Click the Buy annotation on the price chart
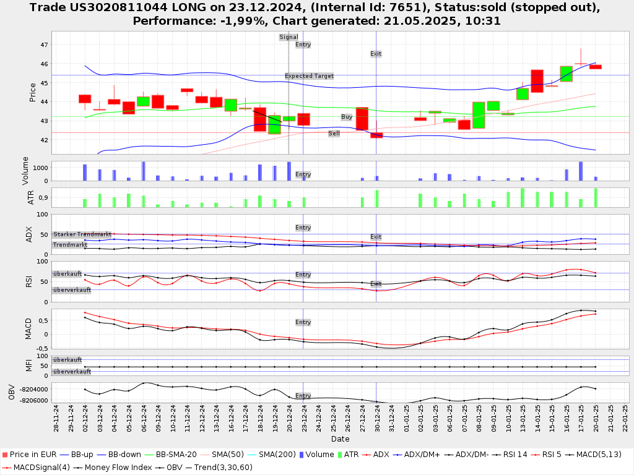Screen dimensions: 634x475 pos(347,117)
